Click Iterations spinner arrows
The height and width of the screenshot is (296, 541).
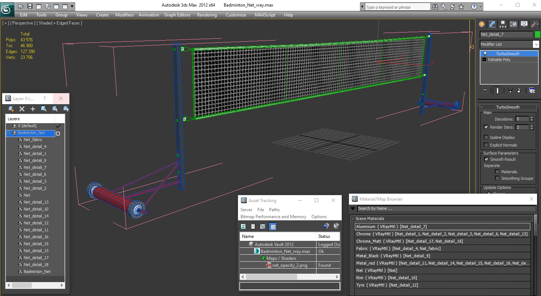tap(532, 119)
